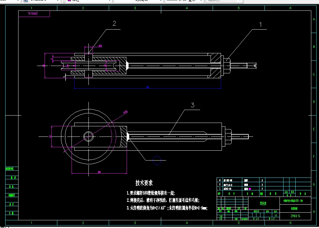Select technical requirement line 1 about welding
This screenshot has width=319, height=228.
tap(151, 193)
